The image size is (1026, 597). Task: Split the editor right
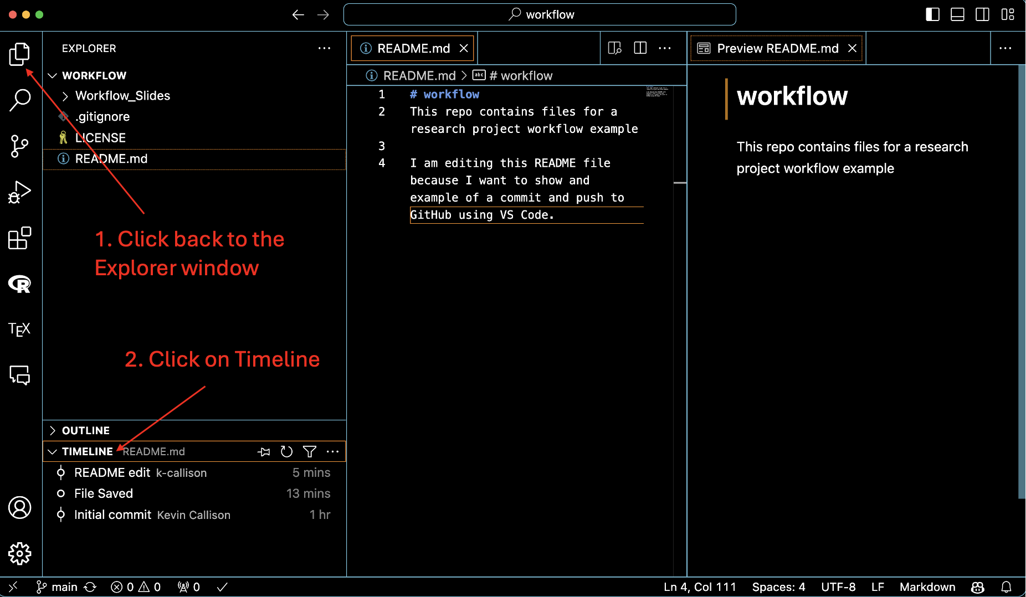click(640, 48)
